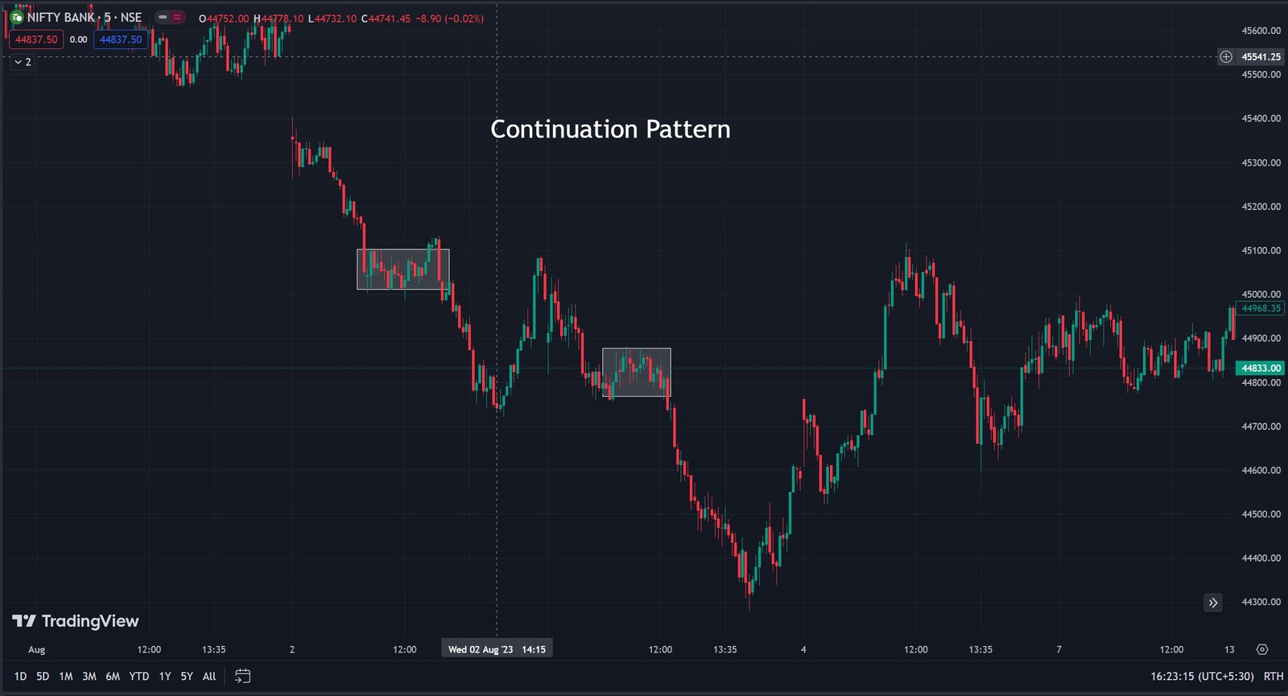This screenshot has height=696, width=1288.
Task: Select the Continuation Pattern text label
Action: tap(610, 130)
